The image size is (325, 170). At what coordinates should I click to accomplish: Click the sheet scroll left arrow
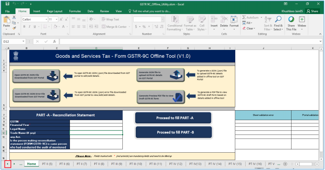8,164
